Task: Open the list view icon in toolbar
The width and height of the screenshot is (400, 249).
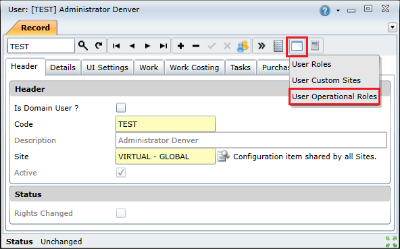Action: point(278,46)
